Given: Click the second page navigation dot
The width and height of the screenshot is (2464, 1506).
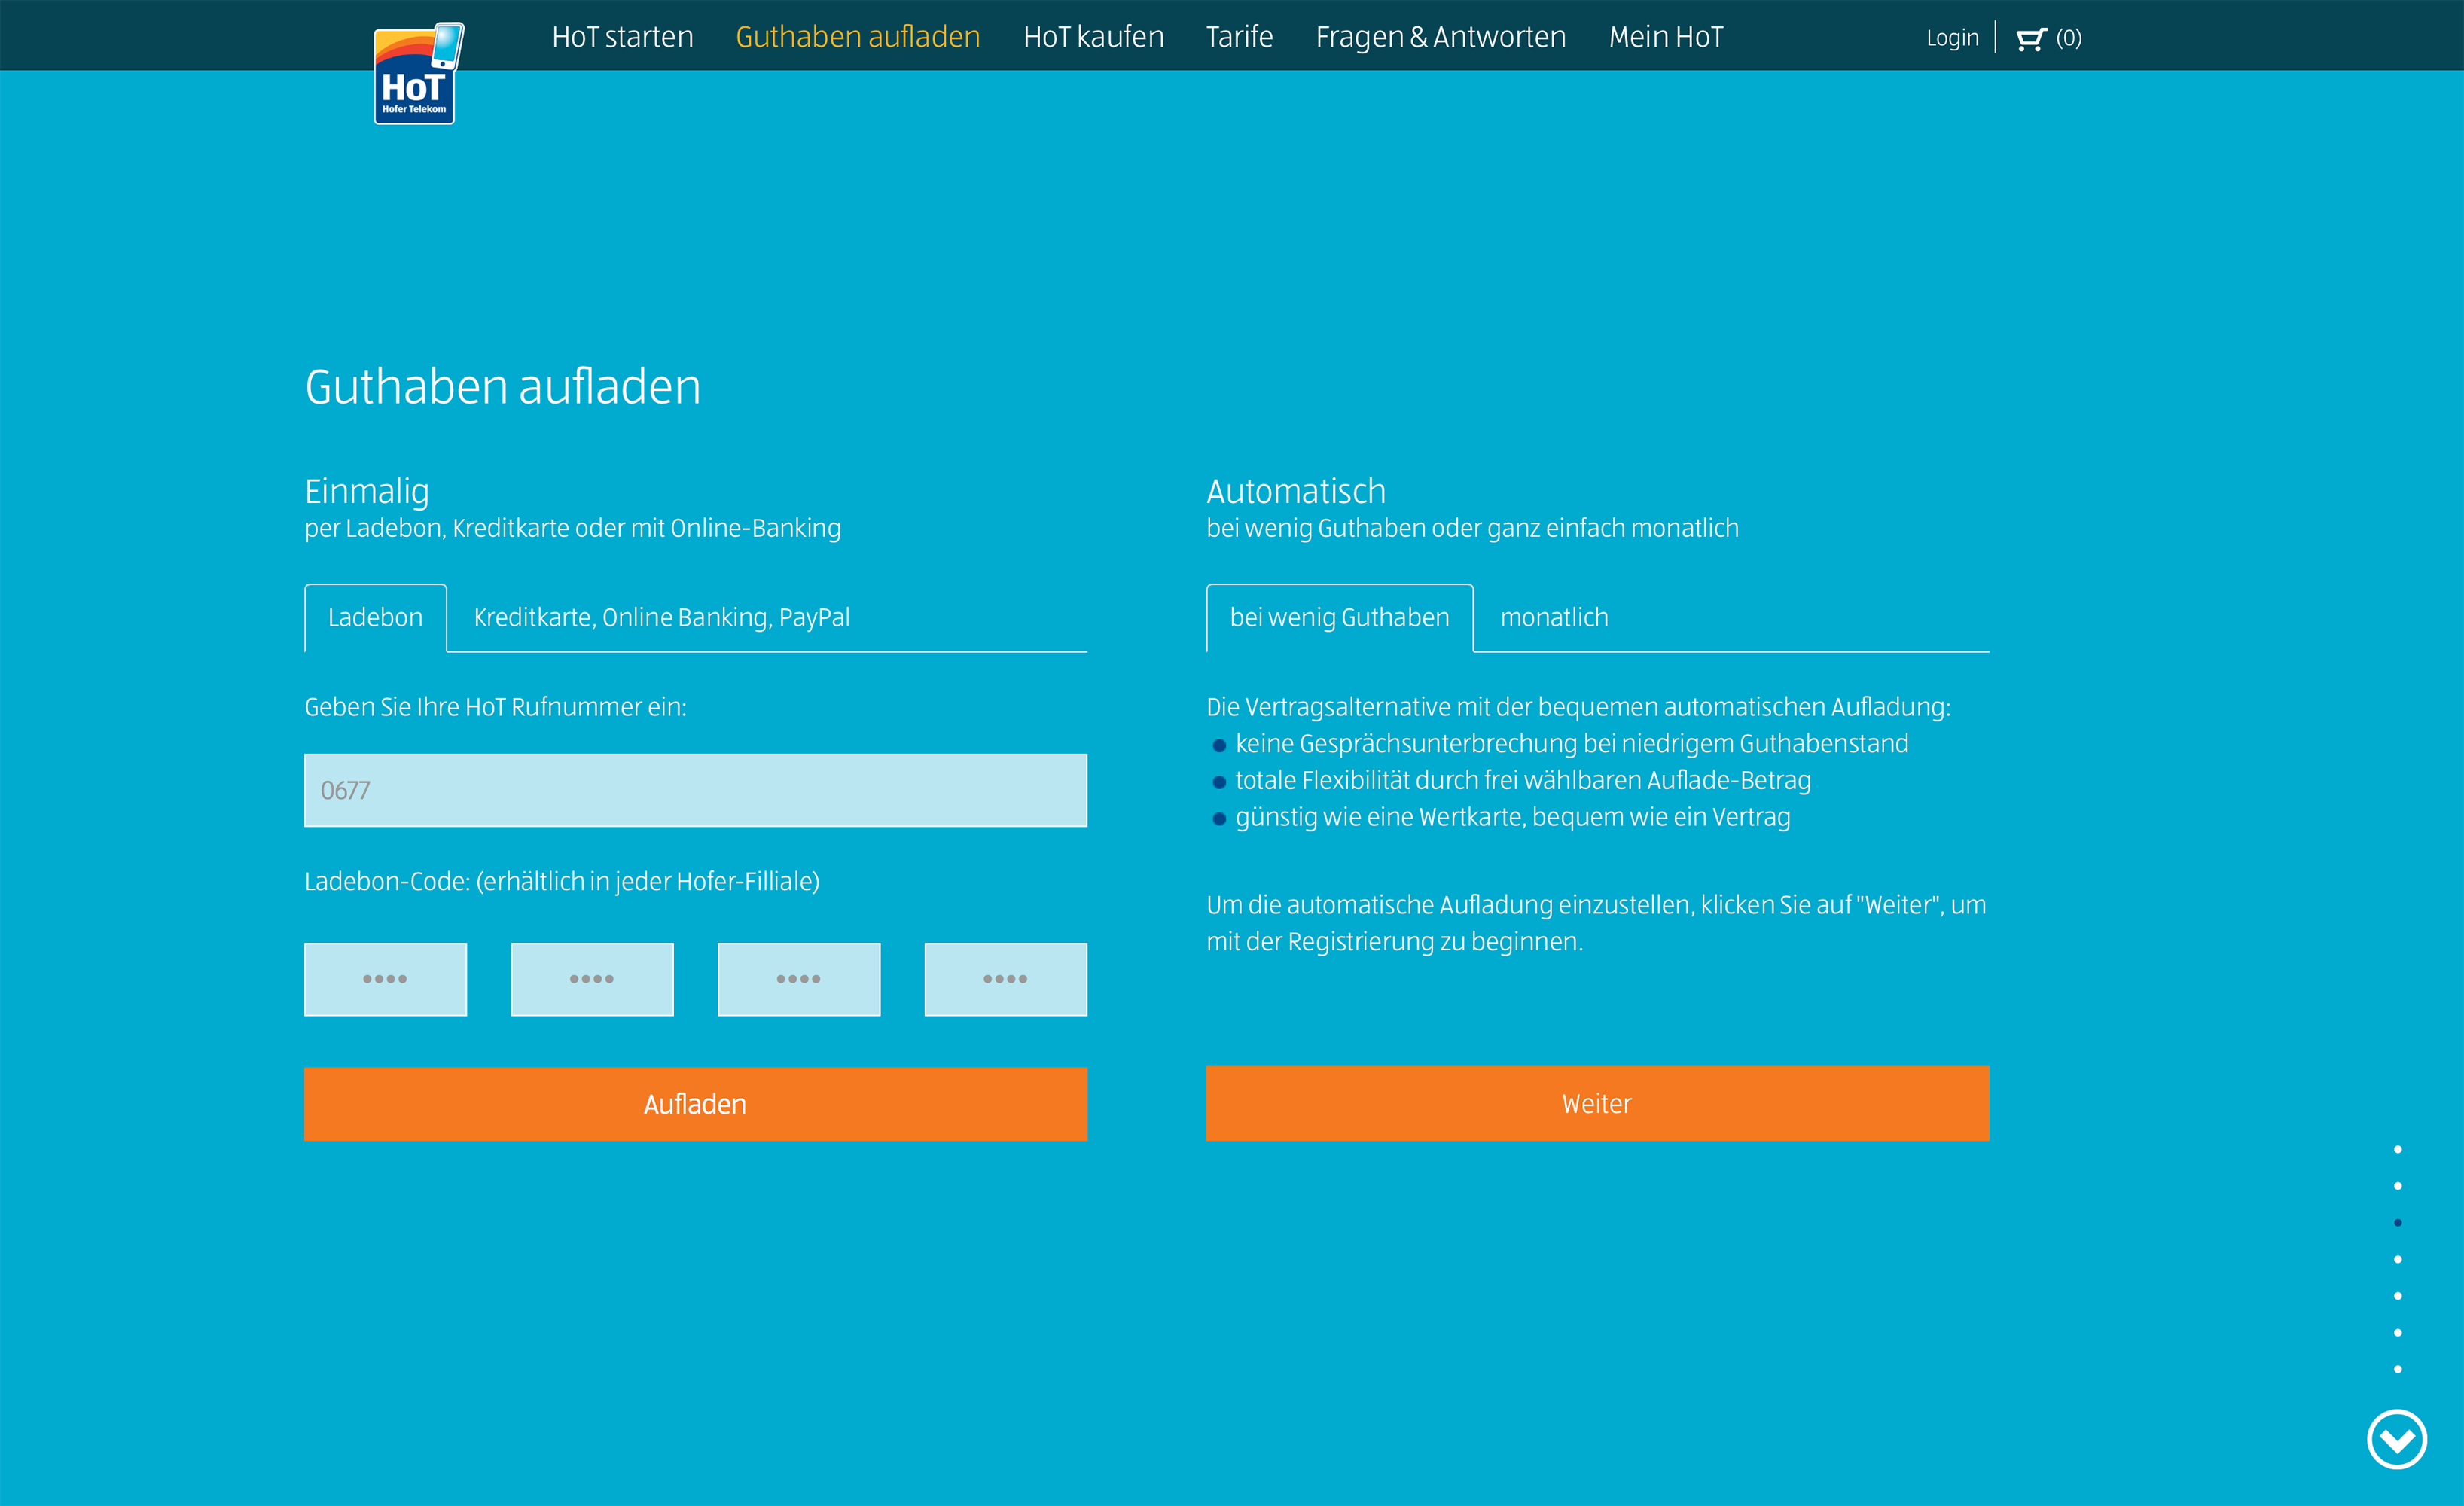Looking at the screenshot, I should coord(2397,1186).
